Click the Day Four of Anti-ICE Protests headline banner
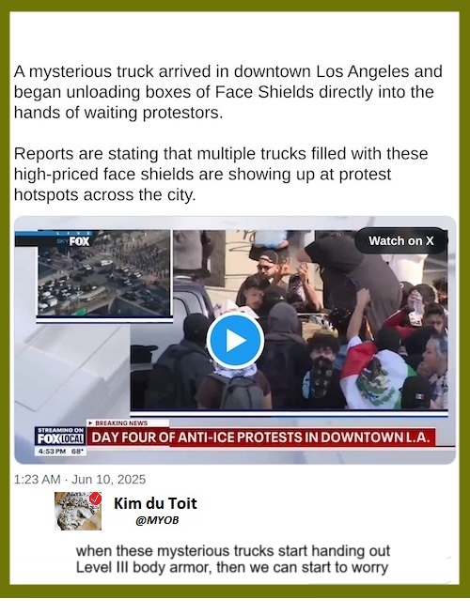 261,437
